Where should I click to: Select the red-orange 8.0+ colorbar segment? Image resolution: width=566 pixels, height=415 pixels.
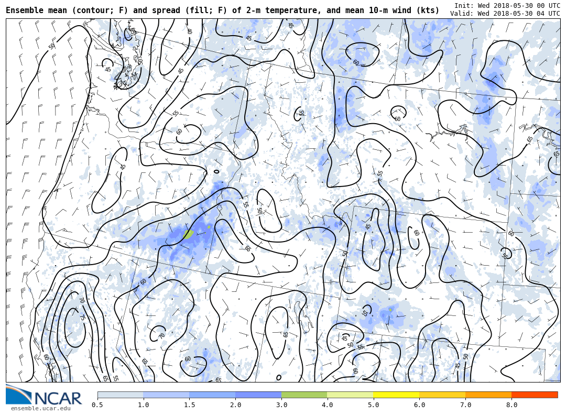[534, 395]
